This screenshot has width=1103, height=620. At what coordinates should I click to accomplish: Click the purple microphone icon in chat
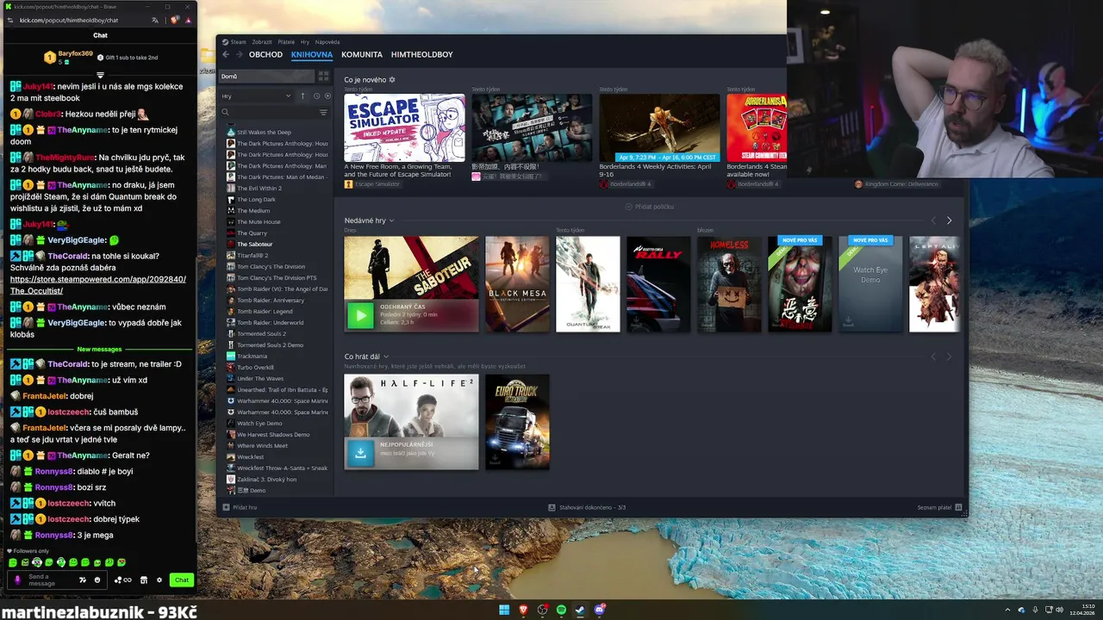click(x=17, y=580)
